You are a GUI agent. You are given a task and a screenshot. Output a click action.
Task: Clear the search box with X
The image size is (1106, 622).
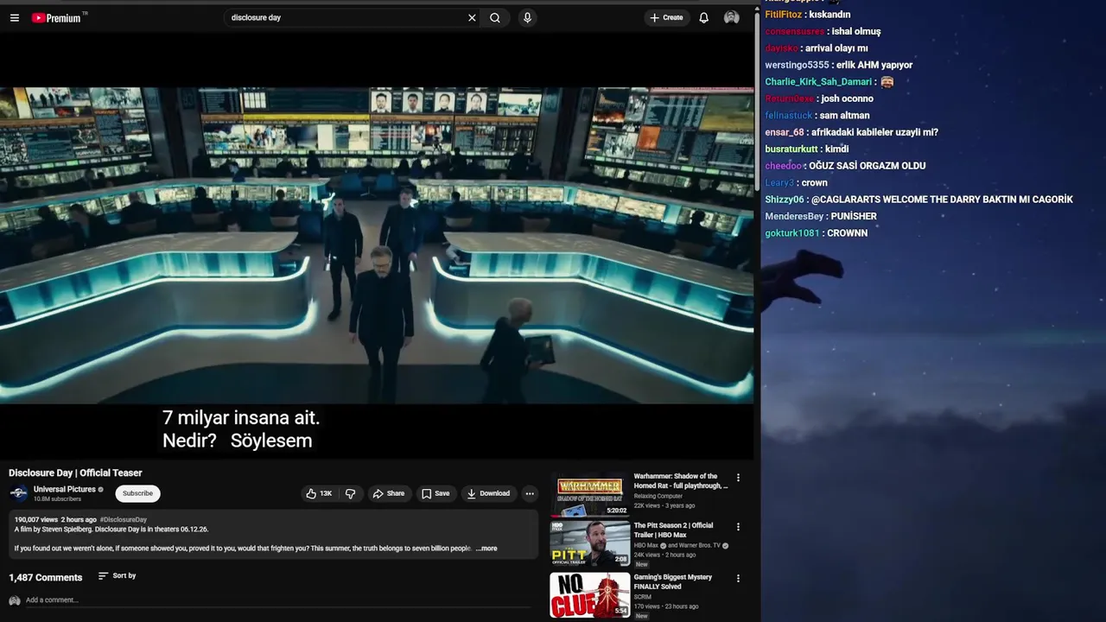pyautogui.click(x=472, y=17)
